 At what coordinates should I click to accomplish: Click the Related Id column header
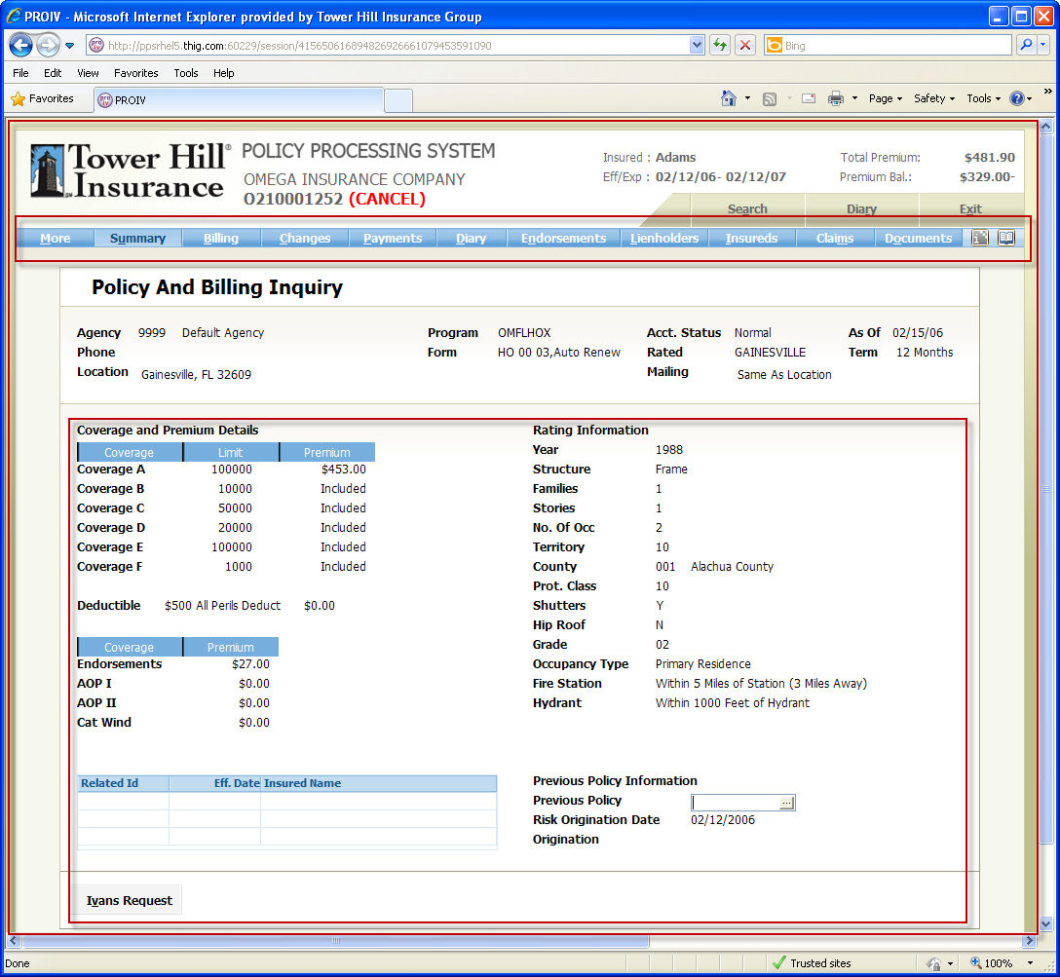click(x=123, y=783)
